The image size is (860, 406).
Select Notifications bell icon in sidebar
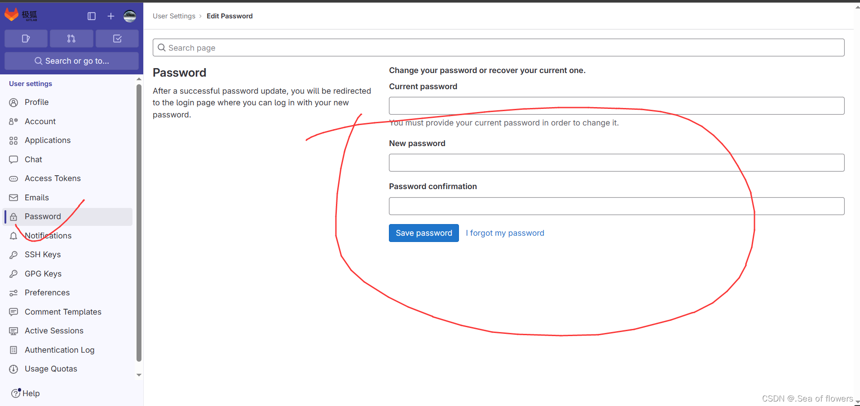13,236
